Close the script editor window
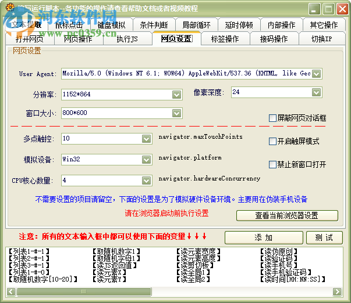Viewport: 351px width, 303px height. click(342, 9)
